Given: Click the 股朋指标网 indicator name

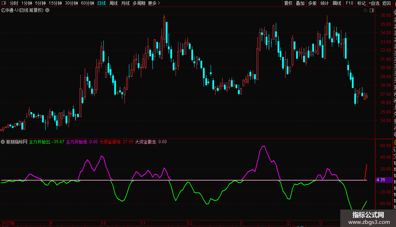Looking at the screenshot, I should (17, 142).
